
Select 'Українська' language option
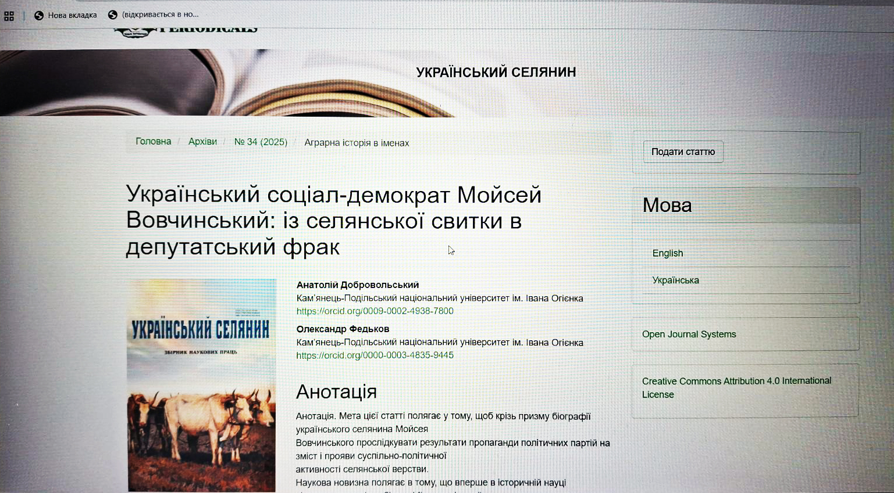[675, 280]
